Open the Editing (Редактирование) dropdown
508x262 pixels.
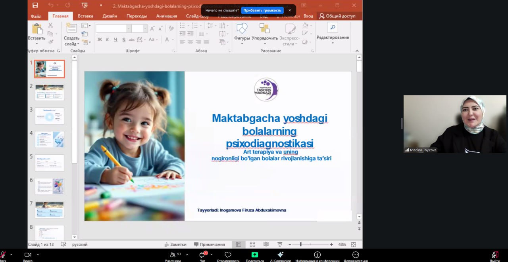click(333, 38)
